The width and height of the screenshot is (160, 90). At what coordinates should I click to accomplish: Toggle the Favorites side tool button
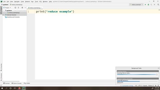click(1, 67)
